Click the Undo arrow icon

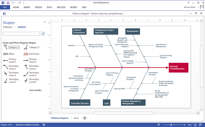tap(13, 3)
